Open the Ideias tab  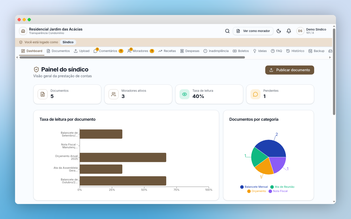[x=260, y=51]
